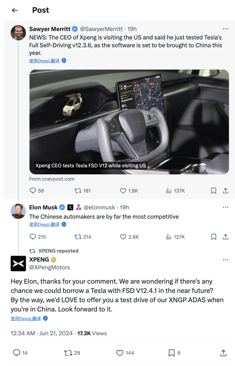Translate XPENG's post with DeepL link
Image resolution: width=235 pixels, height=366 pixels.
(25, 319)
